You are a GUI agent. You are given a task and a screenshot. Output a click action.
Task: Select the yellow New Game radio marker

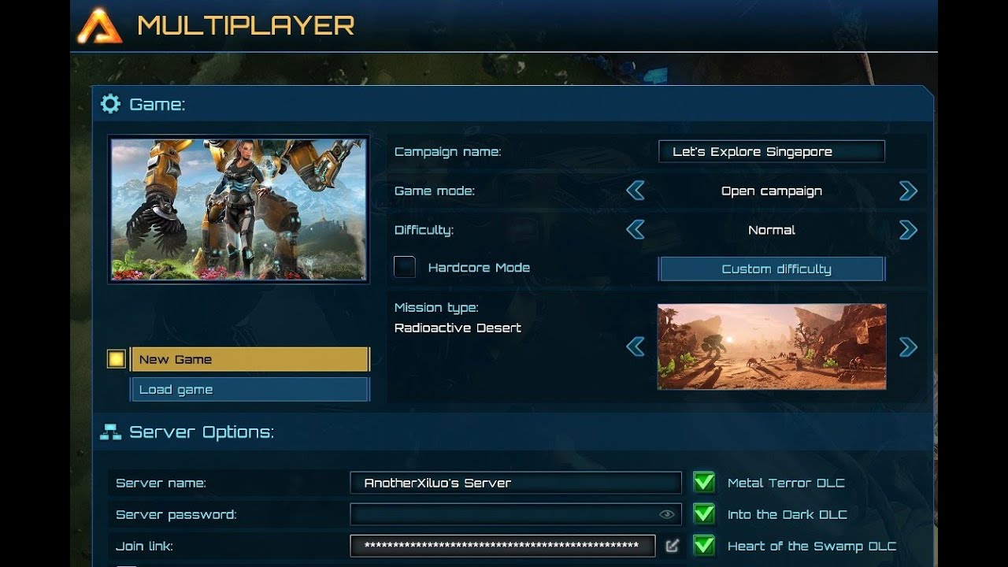117,359
